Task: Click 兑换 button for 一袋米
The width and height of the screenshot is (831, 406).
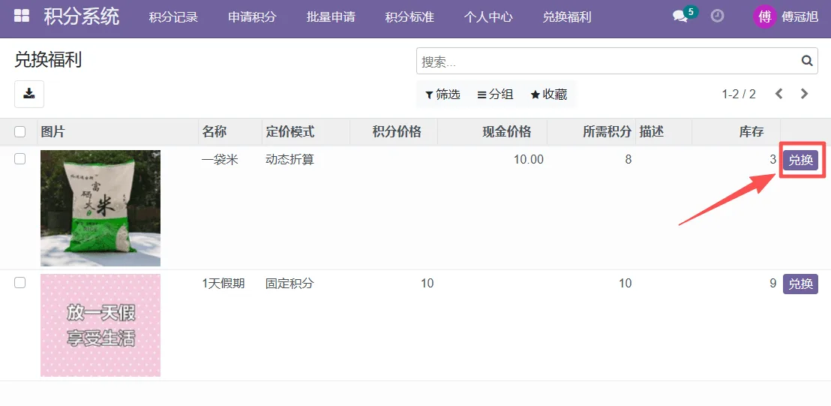Action: click(x=800, y=160)
